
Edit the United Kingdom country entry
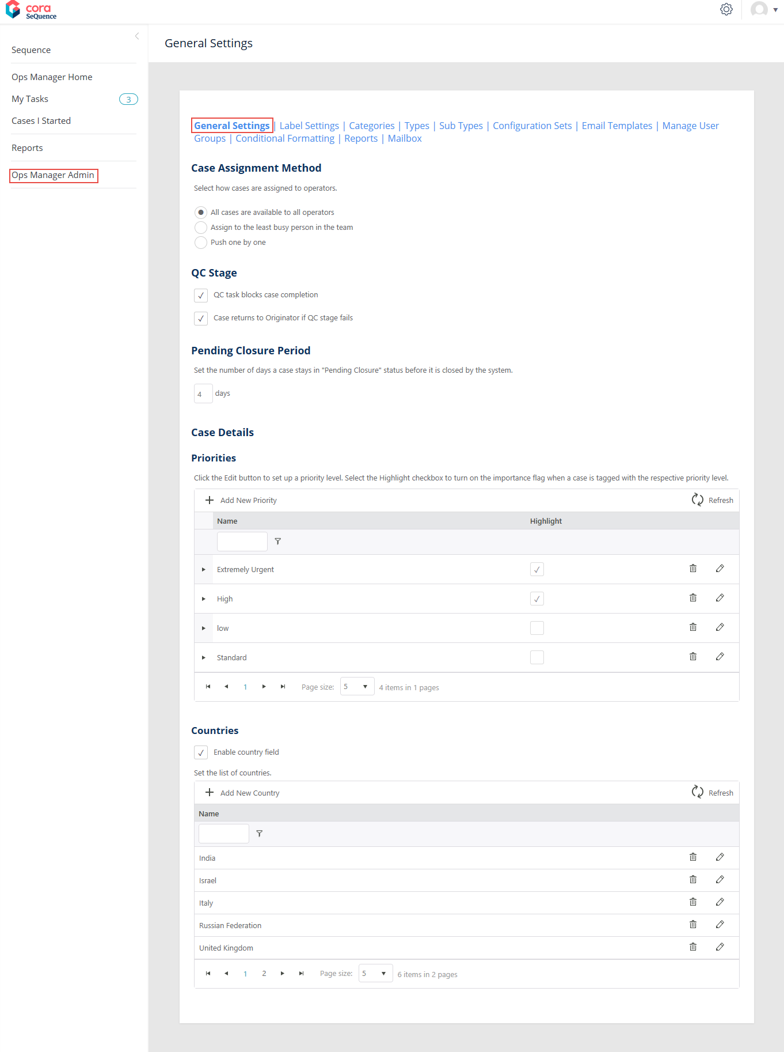720,947
